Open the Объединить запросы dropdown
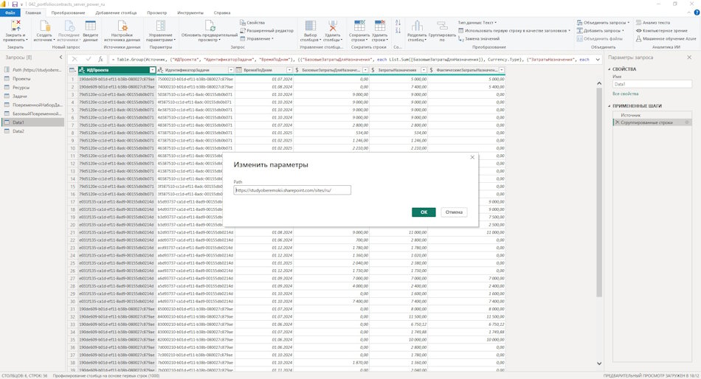The image size is (701, 379). (x=603, y=22)
